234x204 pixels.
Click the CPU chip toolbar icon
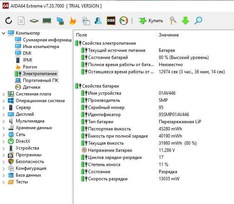click(x=34, y=21)
